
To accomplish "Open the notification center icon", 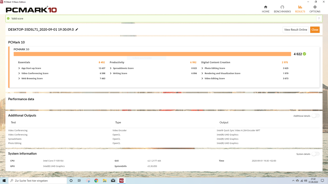I will [323, 181].
